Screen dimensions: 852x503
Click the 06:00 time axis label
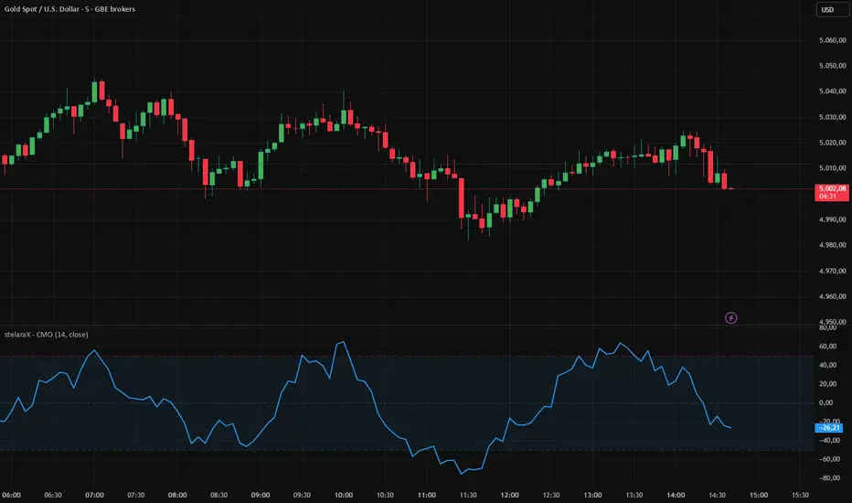pos(11,495)
